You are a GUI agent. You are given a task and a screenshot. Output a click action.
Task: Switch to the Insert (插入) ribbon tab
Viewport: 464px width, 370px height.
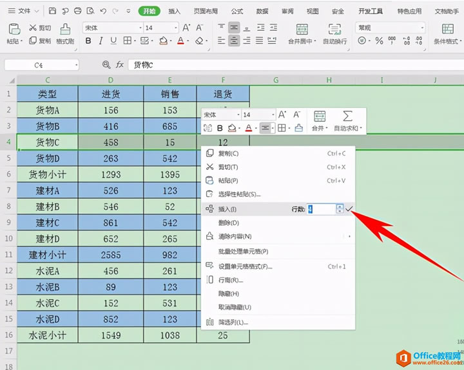tap(174, 11)
